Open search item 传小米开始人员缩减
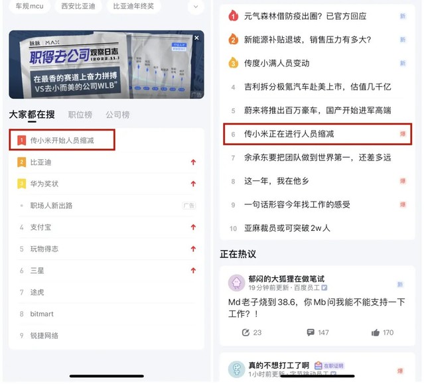The image size is (424, 384). 62,140
